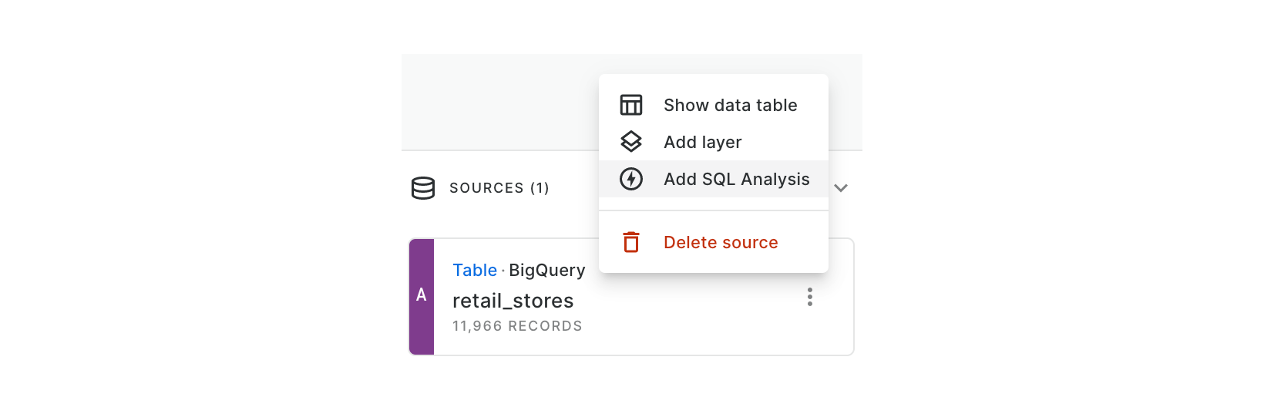Viewport: 1264px width, 414px height.
Task: Click the SQL Analysis lightning bolt icon
Action: (631, 179)
